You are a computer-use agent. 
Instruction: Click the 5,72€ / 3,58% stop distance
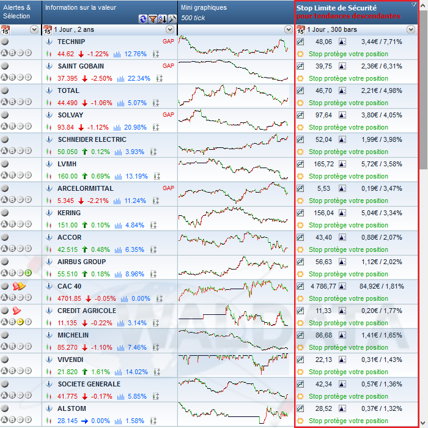[x=382, y=164]
